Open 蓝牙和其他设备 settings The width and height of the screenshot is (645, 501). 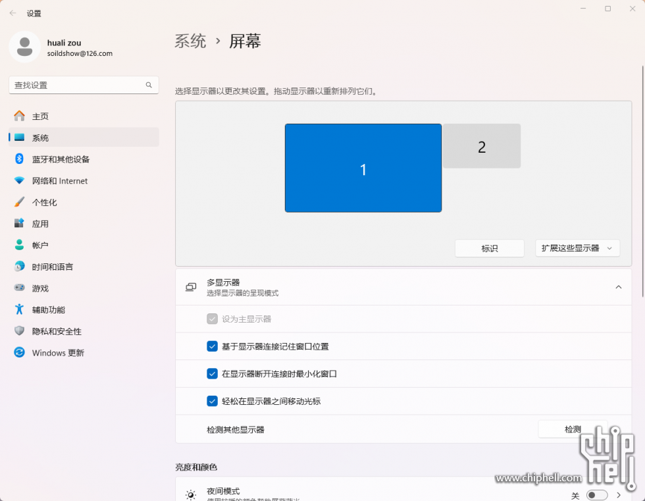[x=84, y=159]
